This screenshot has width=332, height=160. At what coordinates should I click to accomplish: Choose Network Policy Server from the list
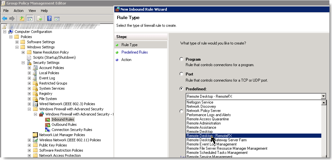coord(254,111)
